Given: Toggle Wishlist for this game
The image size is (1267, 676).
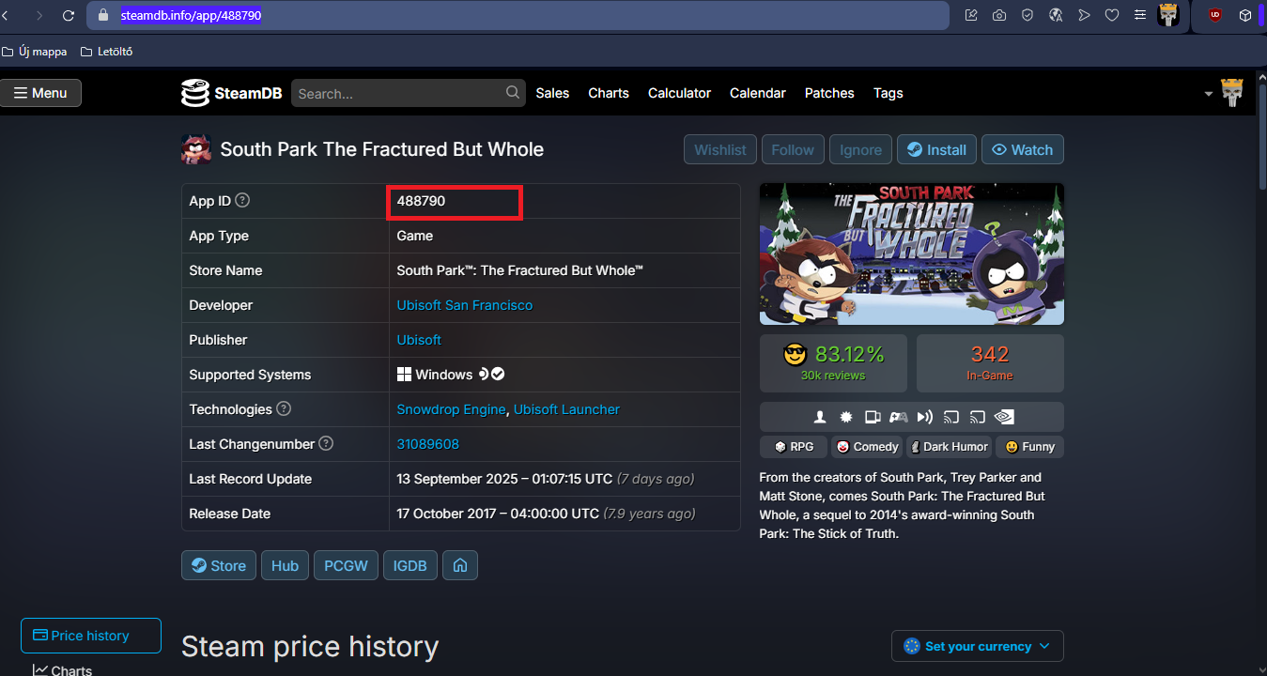Looking at the screenshot, I should point(720,150).
